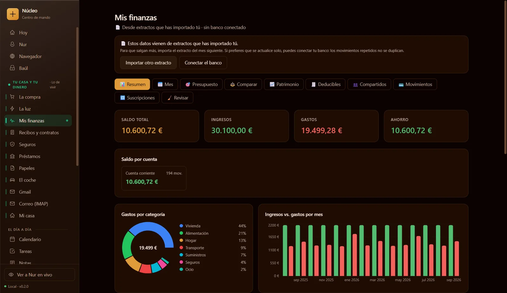Click Conectar el banco button

point(203,63)
